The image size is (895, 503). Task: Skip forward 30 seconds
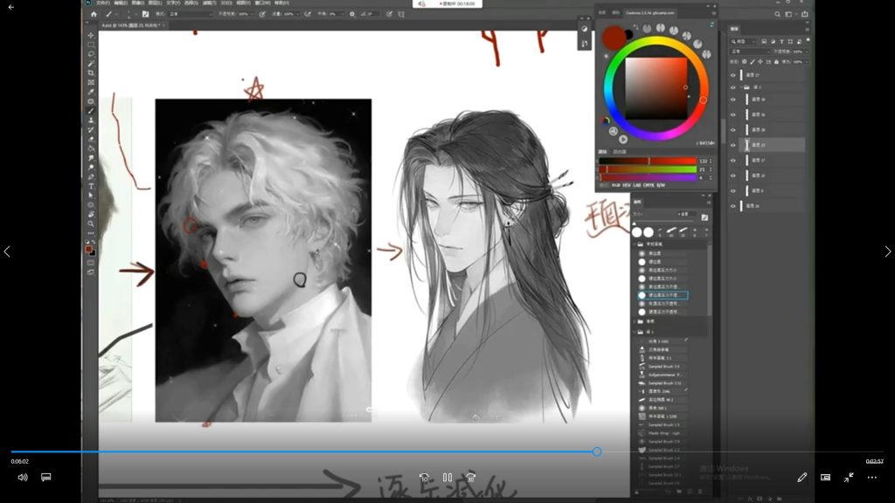click(x=470, y=478)
